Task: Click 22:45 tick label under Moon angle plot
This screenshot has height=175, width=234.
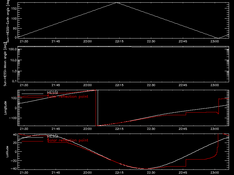Action: pos(183,85)
